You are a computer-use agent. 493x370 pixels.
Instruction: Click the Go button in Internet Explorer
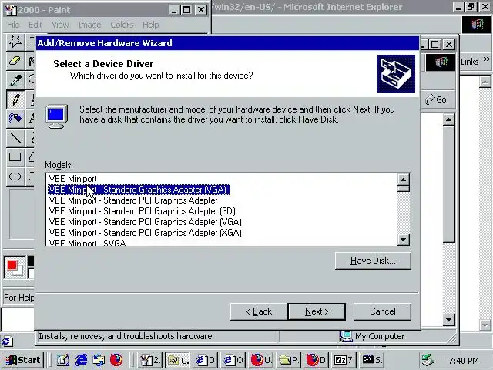436,99
